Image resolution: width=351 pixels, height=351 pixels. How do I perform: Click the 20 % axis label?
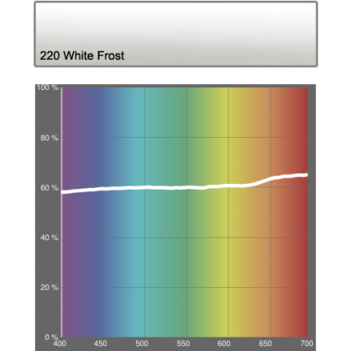[50, 287]
